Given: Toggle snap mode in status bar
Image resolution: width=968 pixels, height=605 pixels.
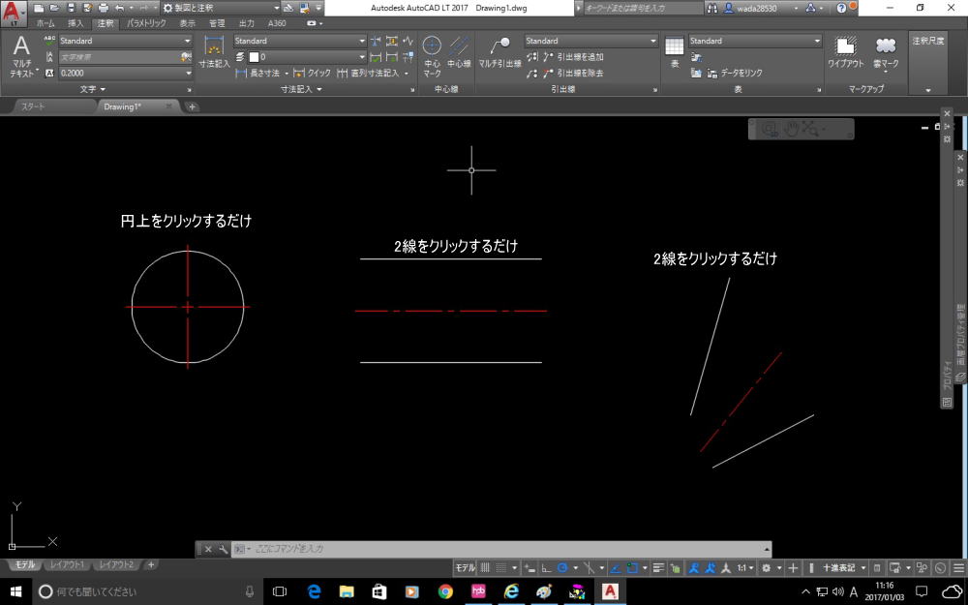Looking at the screenshot, I should point(501,568).
